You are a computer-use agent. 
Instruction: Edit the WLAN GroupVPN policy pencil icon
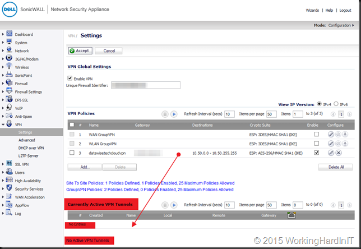331,144
